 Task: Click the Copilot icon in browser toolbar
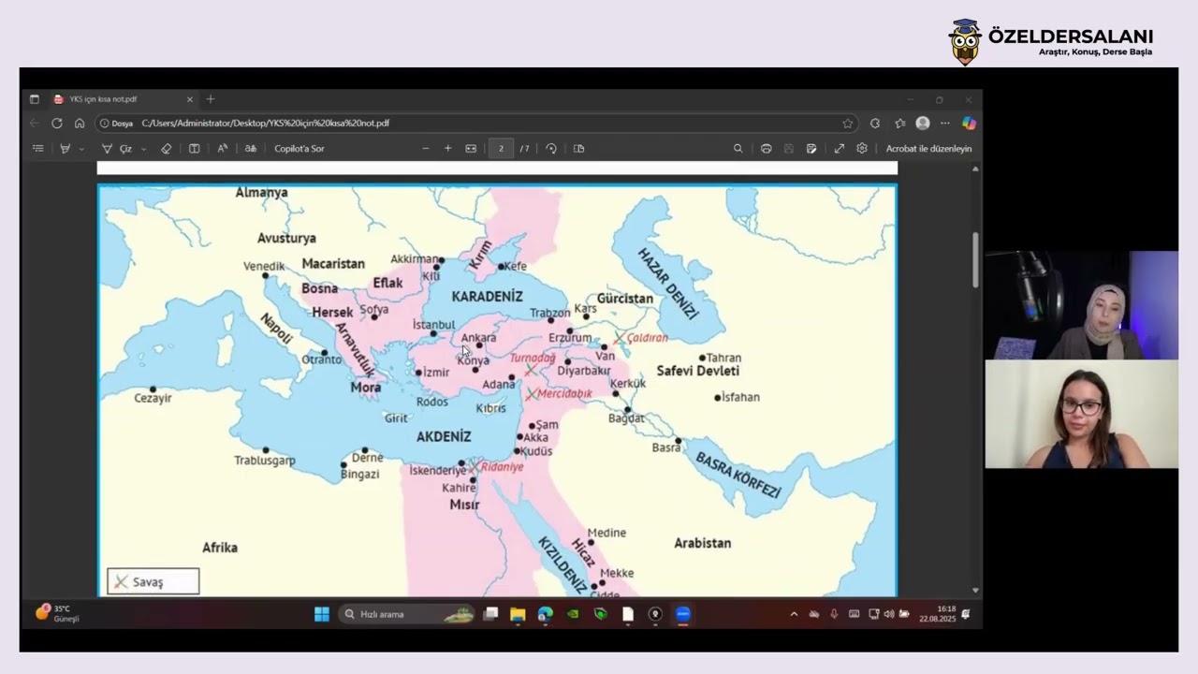[x=969, y=123]
